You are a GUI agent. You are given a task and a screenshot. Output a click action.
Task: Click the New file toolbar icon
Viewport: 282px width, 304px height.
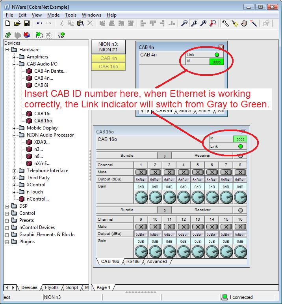8,23
